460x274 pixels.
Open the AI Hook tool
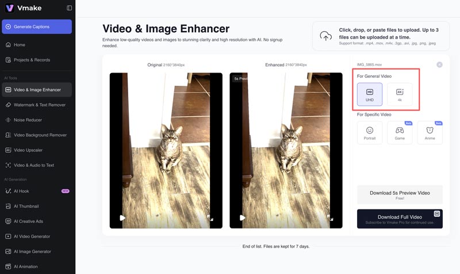(37, 191)
